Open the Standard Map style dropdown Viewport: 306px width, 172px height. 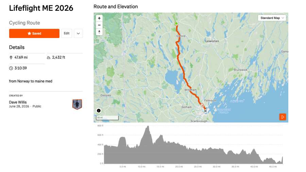tap(272, 18)
